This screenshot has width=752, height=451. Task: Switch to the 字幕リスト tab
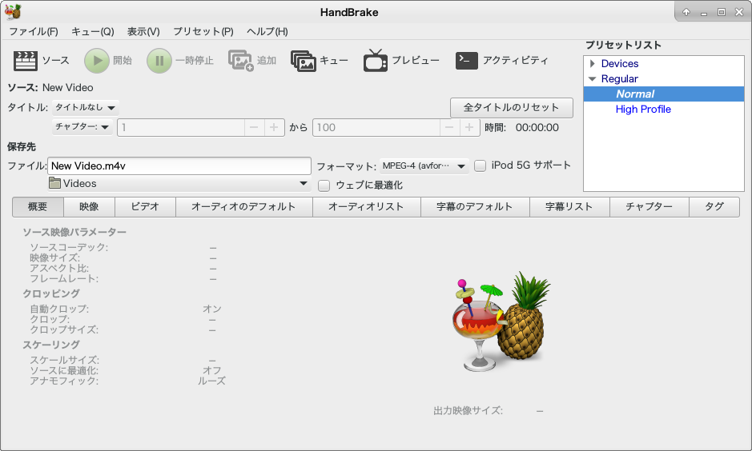(x=569, y=207)
